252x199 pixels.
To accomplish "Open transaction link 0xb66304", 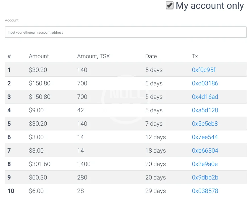I will [x=205, y=151].
